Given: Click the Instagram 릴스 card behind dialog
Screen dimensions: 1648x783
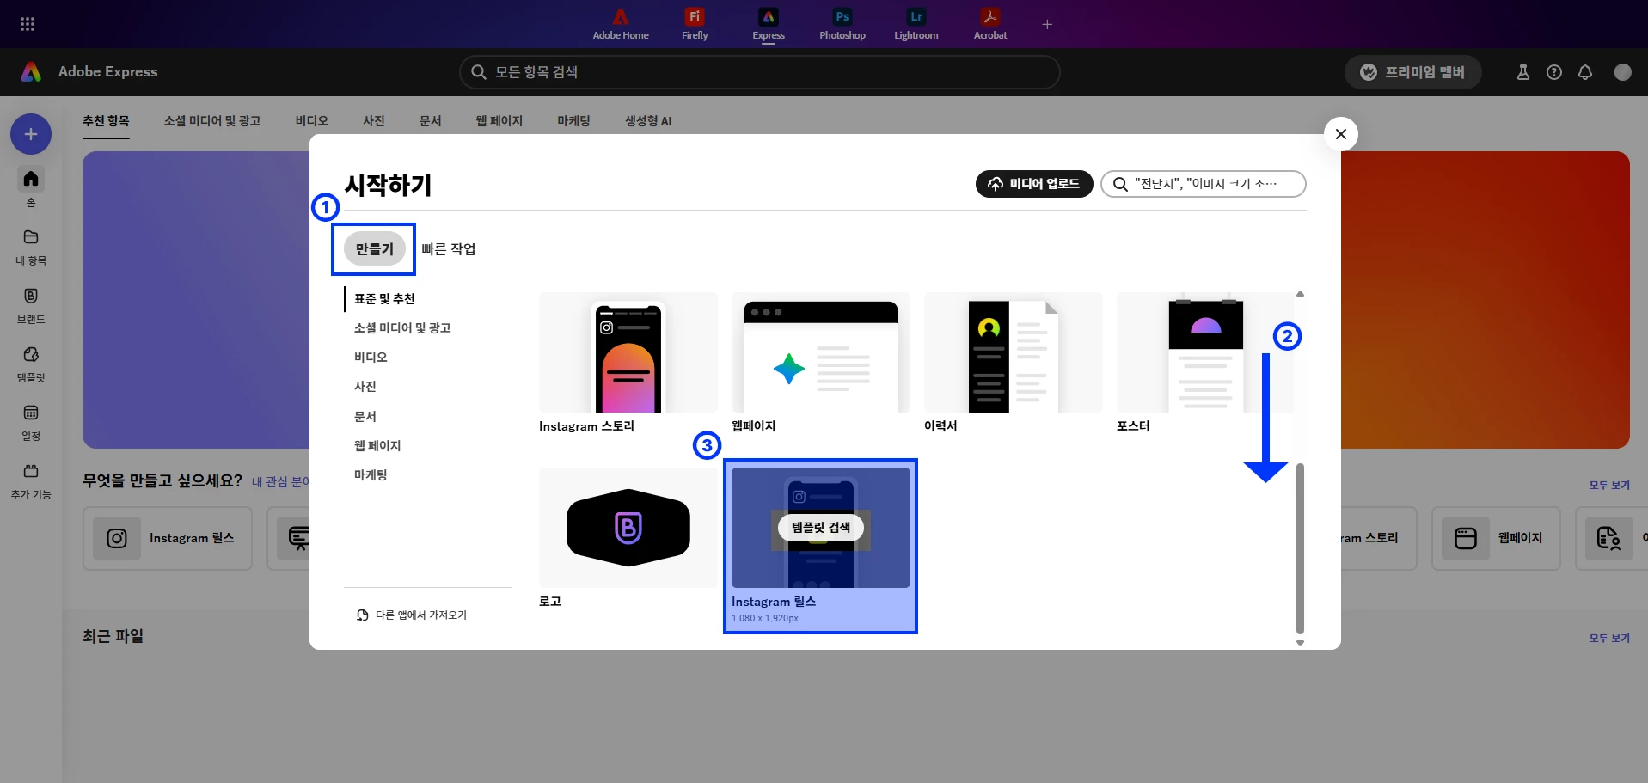Looking at the screenshot, I should click(168, 538).
